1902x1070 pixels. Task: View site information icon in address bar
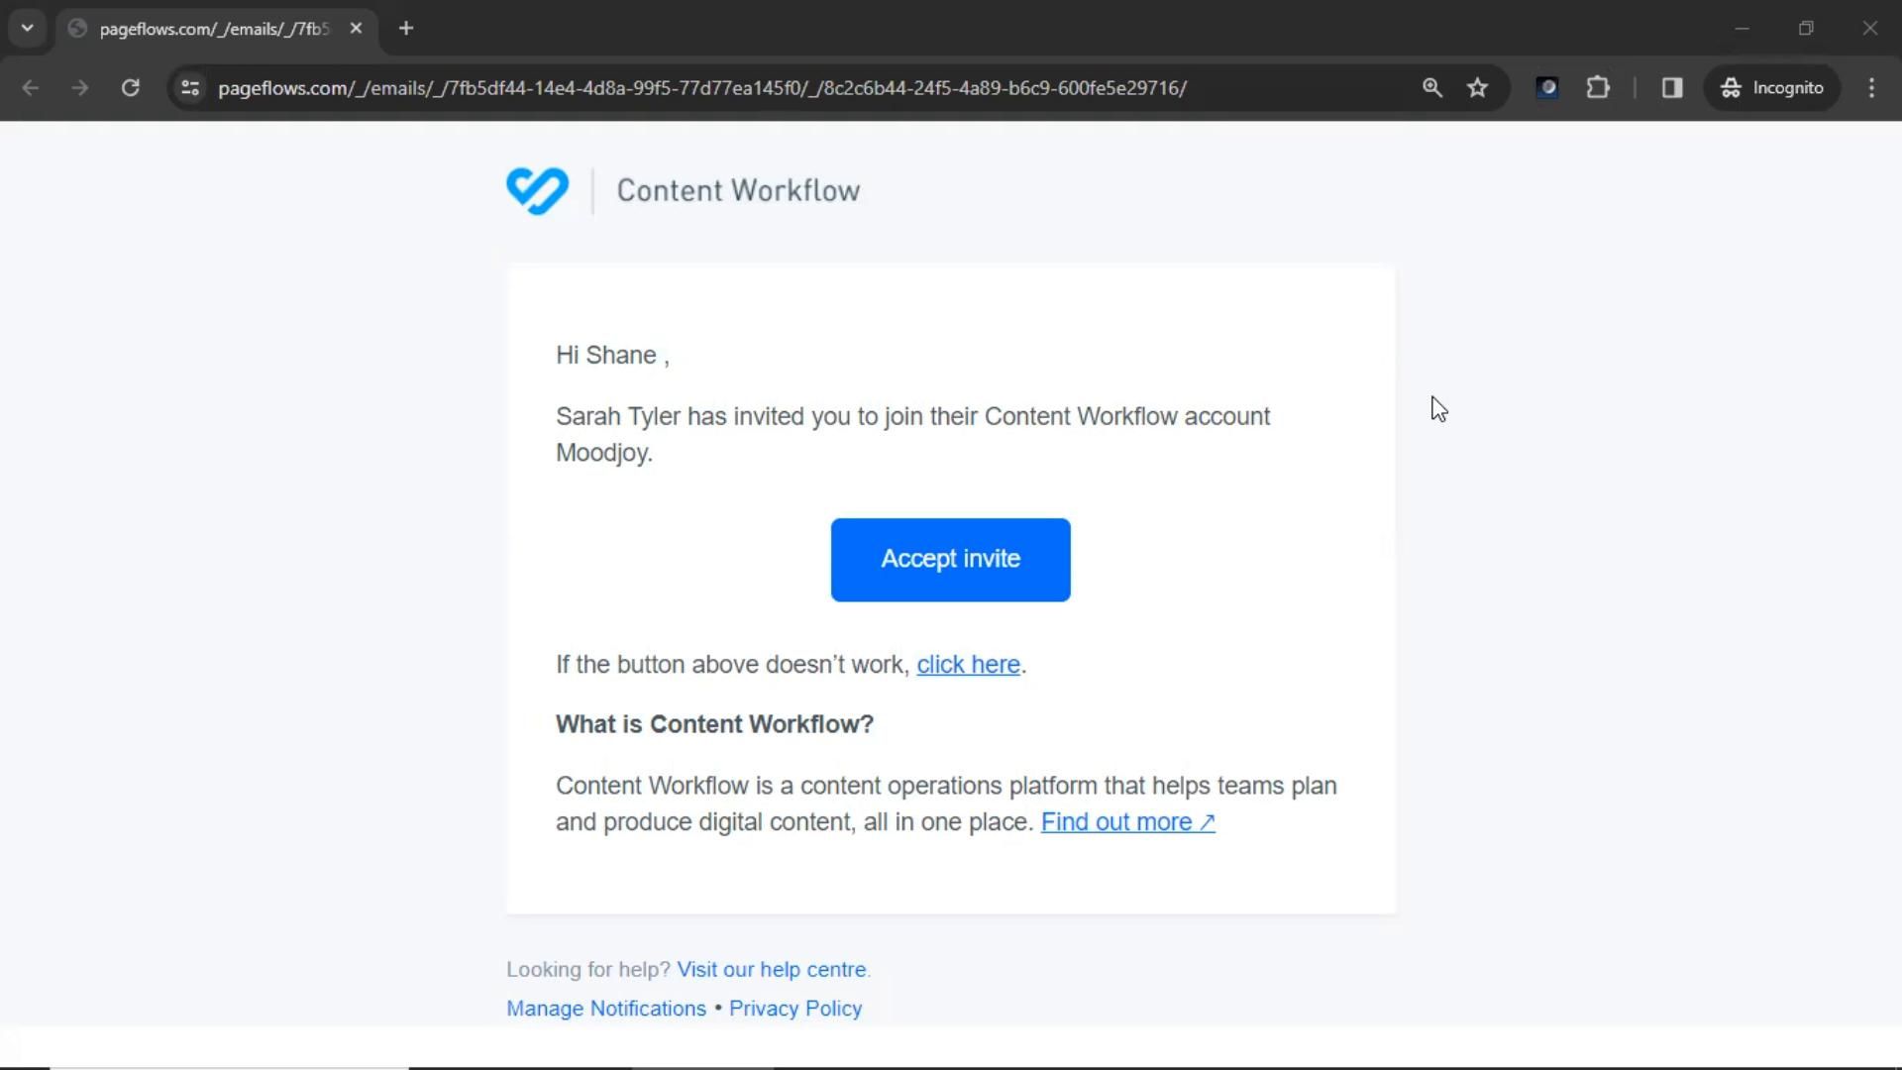[x=190, y=87]
